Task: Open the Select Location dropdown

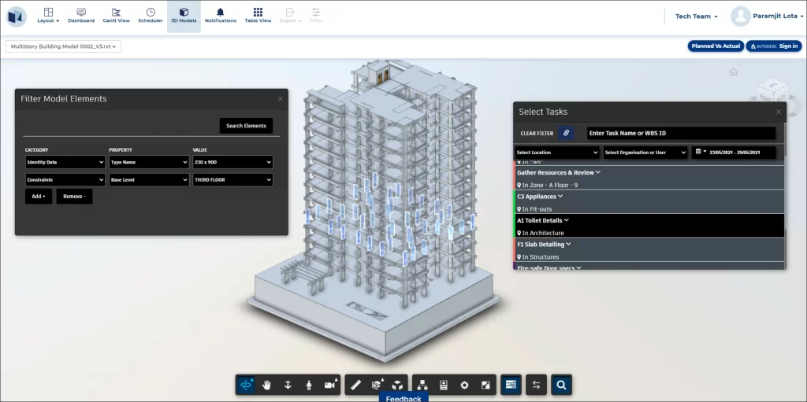Action: pyautogui.click(x=556, y=153)
